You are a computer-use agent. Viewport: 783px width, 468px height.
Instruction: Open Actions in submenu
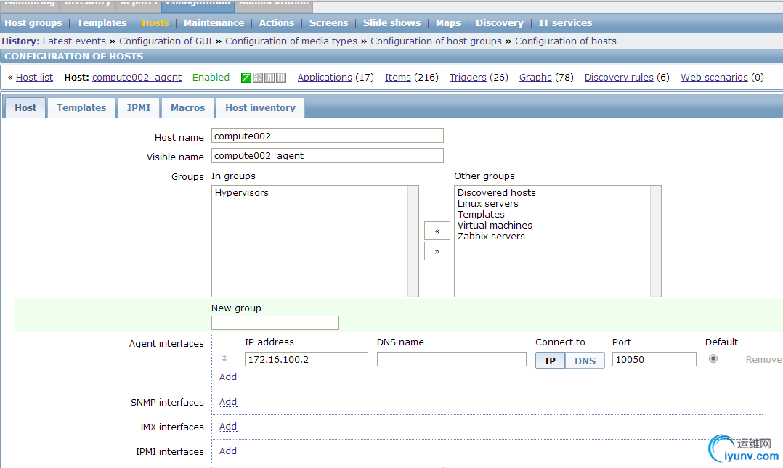277,23
